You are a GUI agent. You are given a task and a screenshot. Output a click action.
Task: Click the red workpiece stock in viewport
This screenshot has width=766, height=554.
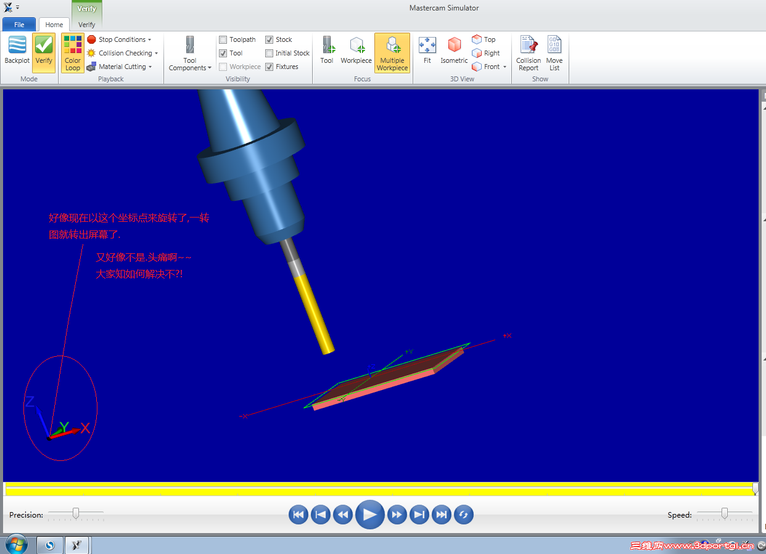387,379
